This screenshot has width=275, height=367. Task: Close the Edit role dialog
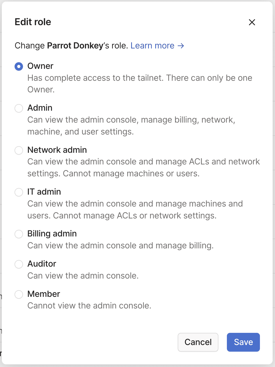point(252,22)
